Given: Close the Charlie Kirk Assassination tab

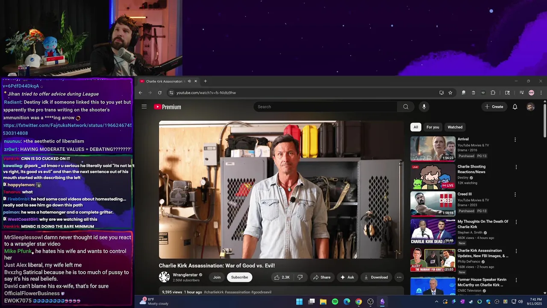Looking at the screenshot, I should coord(196,81).
